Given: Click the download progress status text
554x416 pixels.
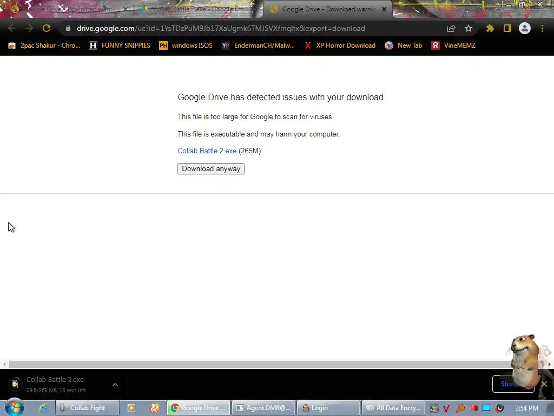Looking at the screenshot, I should click(x=56, y=390).
